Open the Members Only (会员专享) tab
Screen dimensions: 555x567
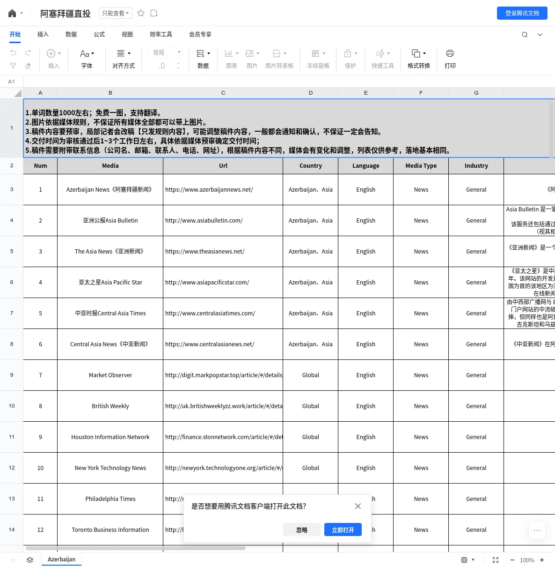coord(200,34)
